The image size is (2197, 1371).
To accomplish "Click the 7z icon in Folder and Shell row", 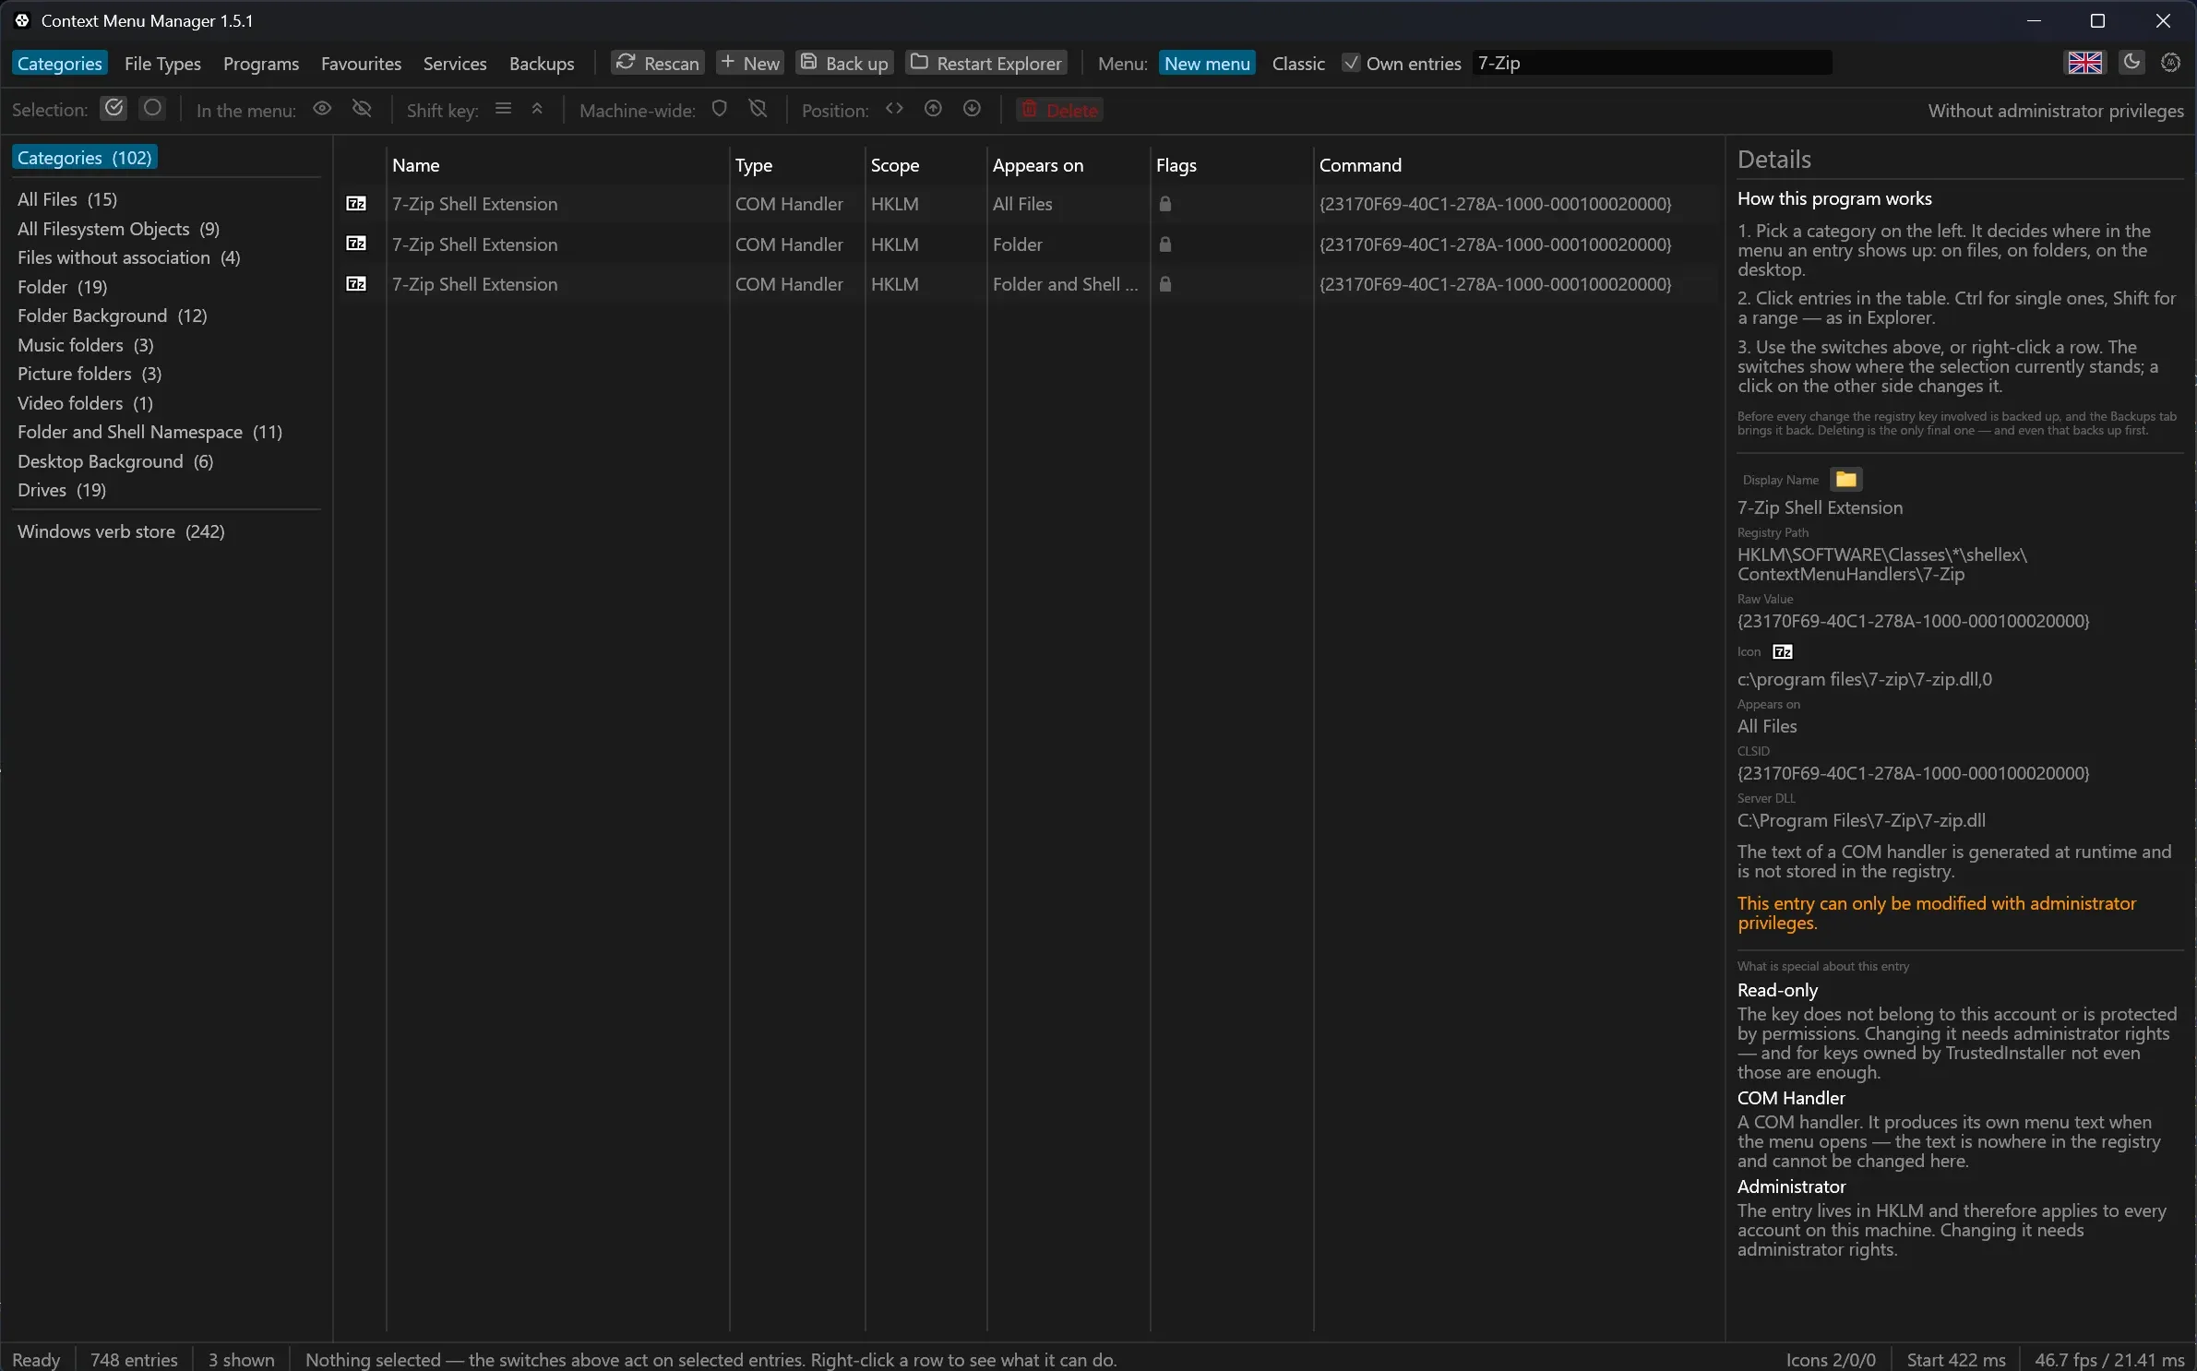I will click(x=356, y=283).
